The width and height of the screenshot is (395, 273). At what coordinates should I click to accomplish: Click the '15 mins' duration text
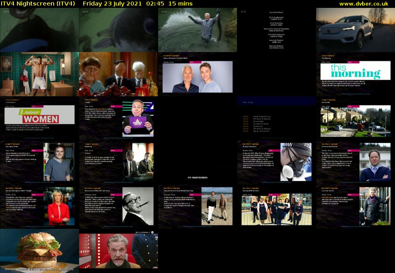(181, 4)
